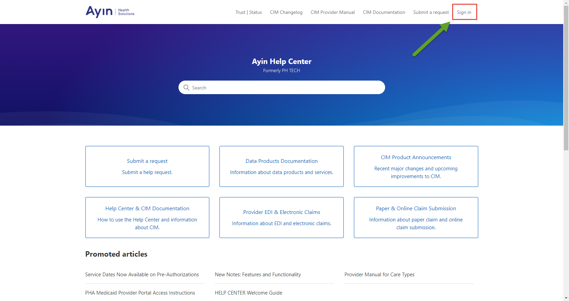The width and height of the screenshot is (569, 301).
Task: Click the Promoted articles heading
Action: (116, 254)
